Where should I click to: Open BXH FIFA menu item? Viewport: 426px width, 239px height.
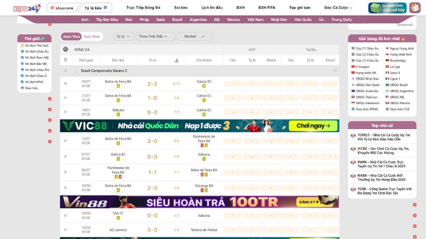point(267,7)
